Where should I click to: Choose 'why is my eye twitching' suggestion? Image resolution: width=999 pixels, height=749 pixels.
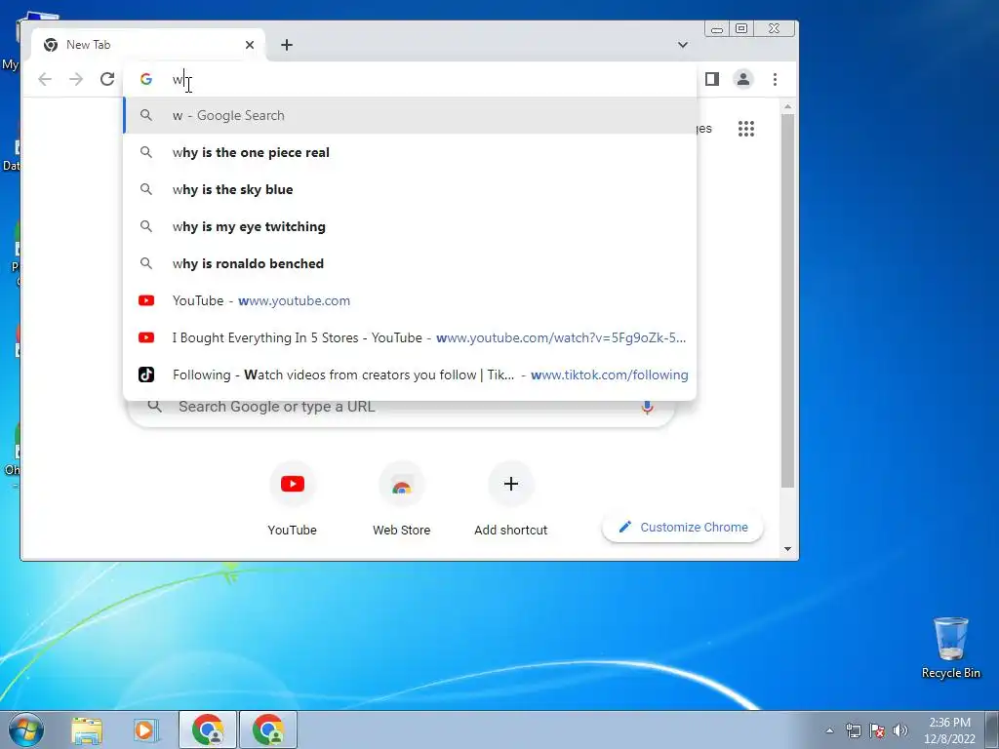click(x=411, y=226)
